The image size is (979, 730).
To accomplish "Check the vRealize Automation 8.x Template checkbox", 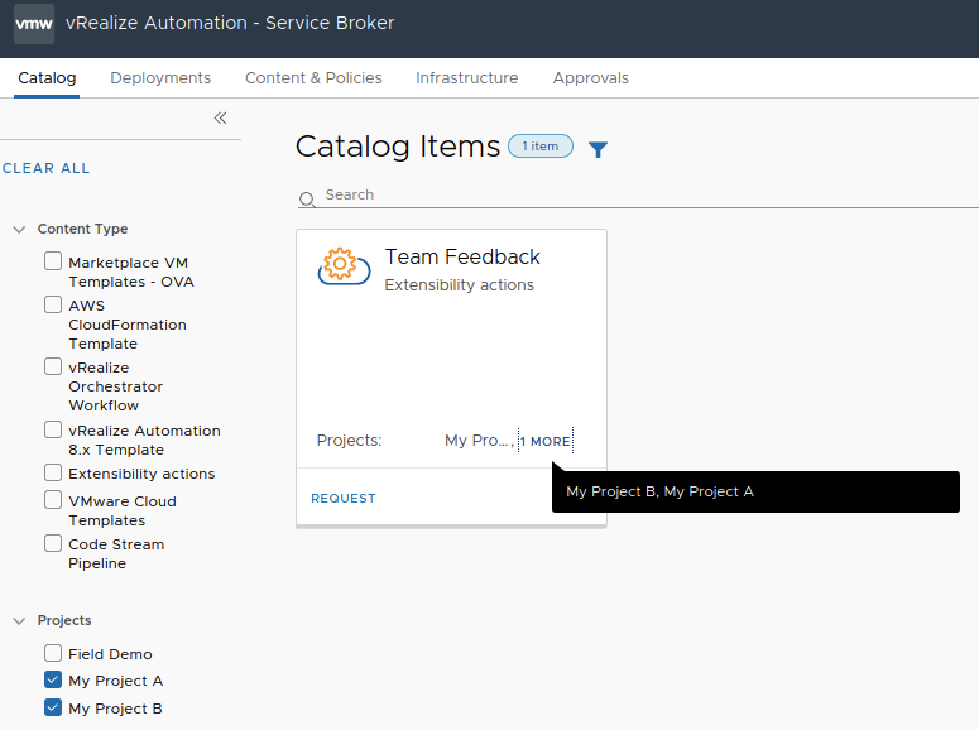I will tap(53, 429).
